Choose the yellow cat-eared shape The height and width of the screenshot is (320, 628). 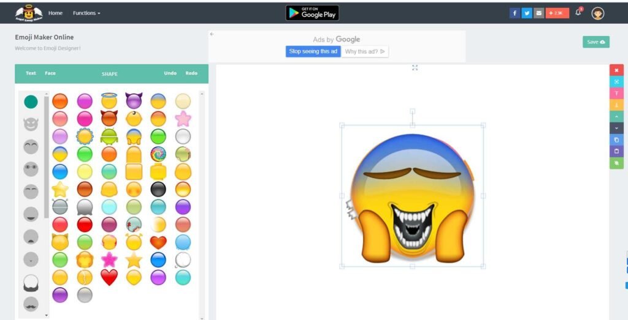[x=60, y=242]
